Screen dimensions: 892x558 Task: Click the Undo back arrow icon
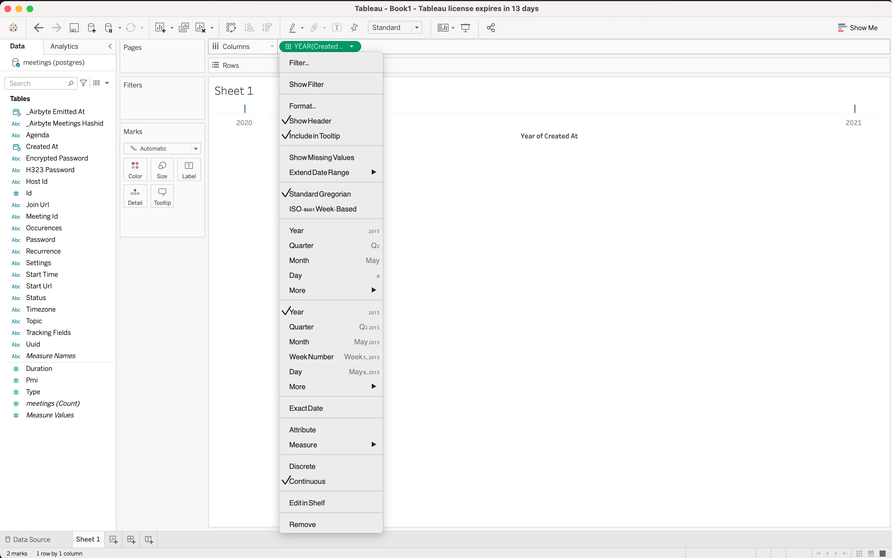(x=39, y=28)
